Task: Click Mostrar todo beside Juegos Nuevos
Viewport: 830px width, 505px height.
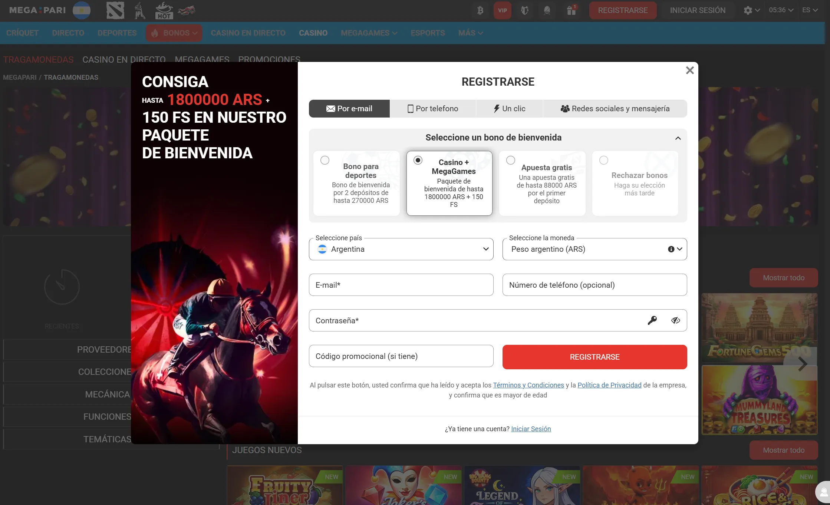Action: tap(784, 450)
